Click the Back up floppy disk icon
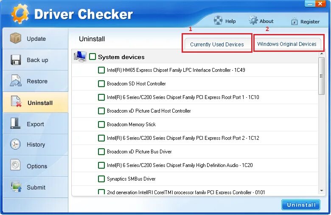The width and height of the screenshot is (331, 215). 16,59
